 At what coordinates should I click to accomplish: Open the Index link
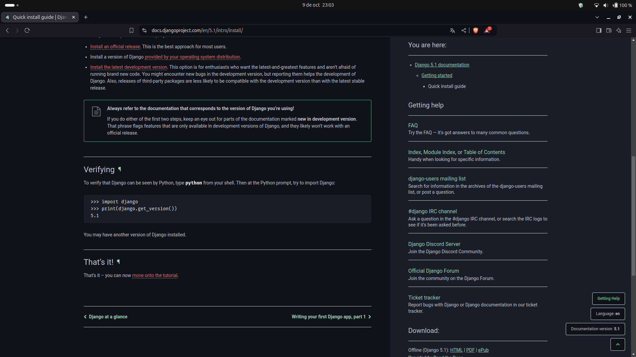(x=414, y=152)
